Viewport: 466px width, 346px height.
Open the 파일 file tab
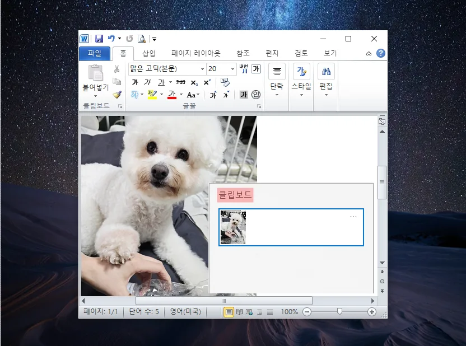click(95, 53)
